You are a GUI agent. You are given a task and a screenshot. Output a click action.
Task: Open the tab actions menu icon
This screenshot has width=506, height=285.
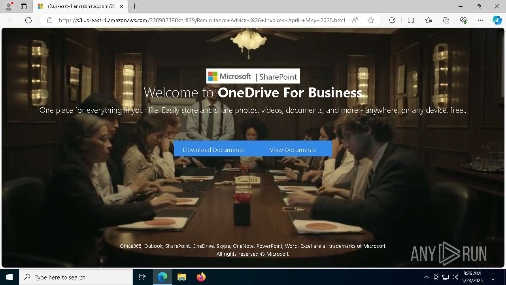24,6
